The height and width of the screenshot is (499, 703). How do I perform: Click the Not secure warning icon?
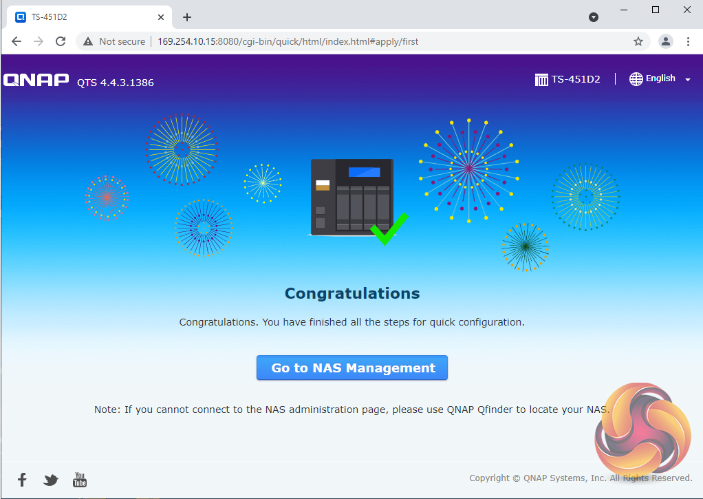coord(88,42)
